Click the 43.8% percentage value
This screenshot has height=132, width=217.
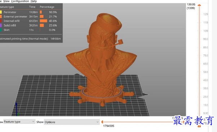[x=53, y=21]
